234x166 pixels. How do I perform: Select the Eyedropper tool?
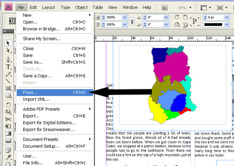coord(8,157)
